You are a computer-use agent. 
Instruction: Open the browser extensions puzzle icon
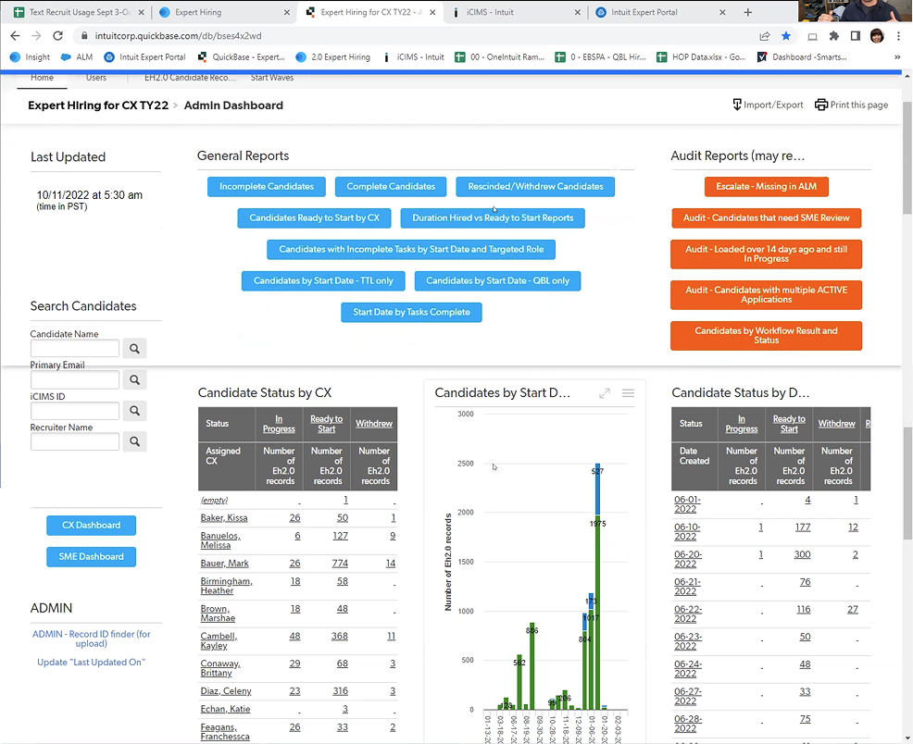click(833, 36)
